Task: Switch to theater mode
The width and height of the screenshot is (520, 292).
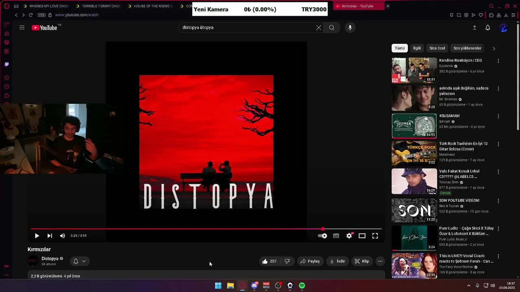Action: pyautogui.click(x=362, y=236)
